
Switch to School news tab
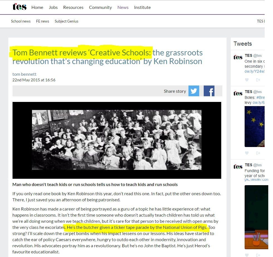tap(21, 21)
